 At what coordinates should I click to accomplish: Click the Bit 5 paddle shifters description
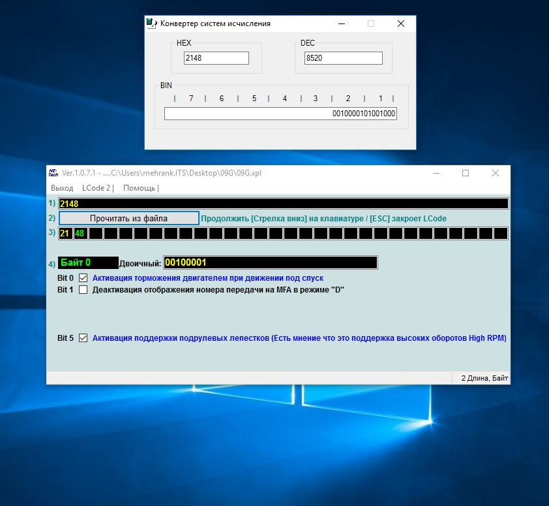pos(299,338)
